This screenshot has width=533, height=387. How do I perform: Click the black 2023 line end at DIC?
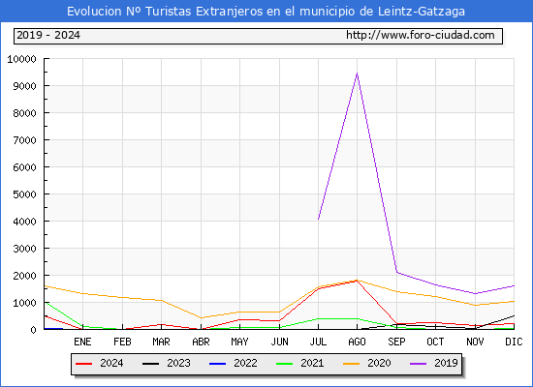[x=514, y=315]
